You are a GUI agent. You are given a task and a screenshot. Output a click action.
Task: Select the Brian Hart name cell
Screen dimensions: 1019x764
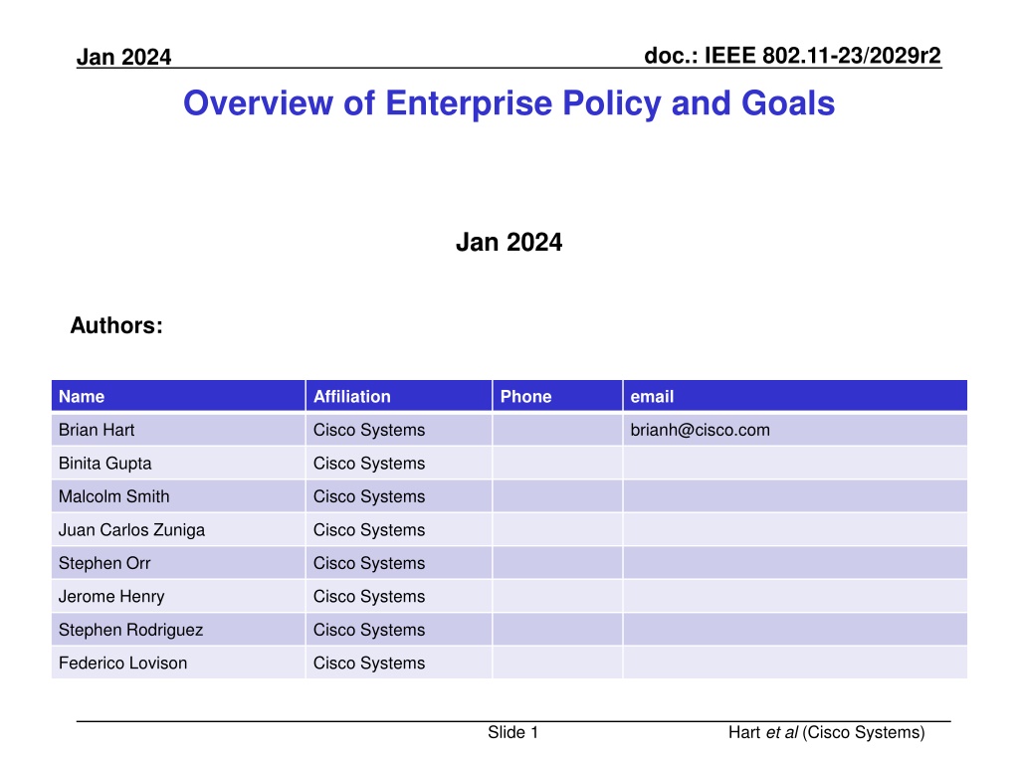pos(178,430)
